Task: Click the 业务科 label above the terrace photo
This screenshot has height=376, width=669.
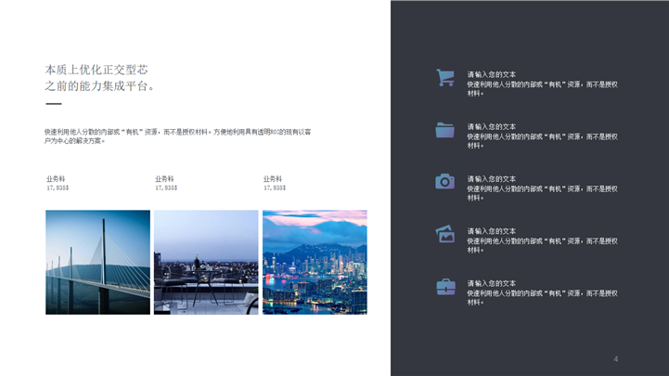Action: click(164, 179)
